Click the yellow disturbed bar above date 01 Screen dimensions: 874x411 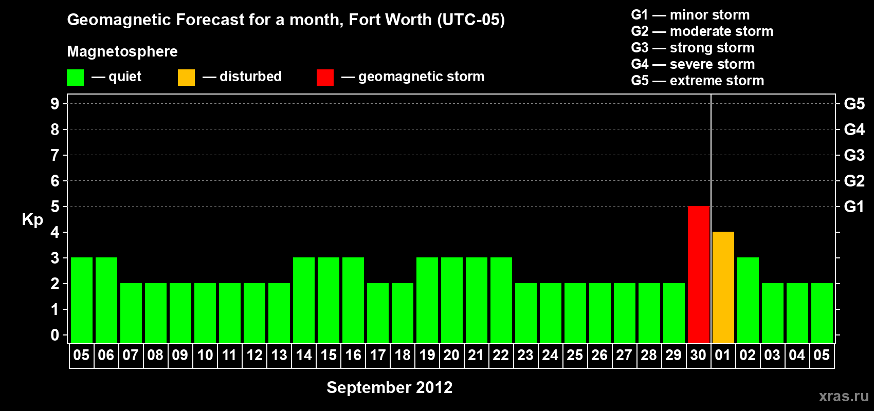click(723, 287)
